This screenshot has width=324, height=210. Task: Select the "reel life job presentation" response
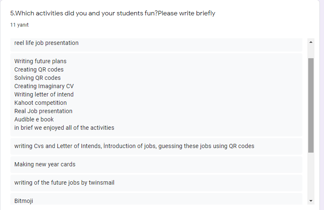click(x=46, y=43)
